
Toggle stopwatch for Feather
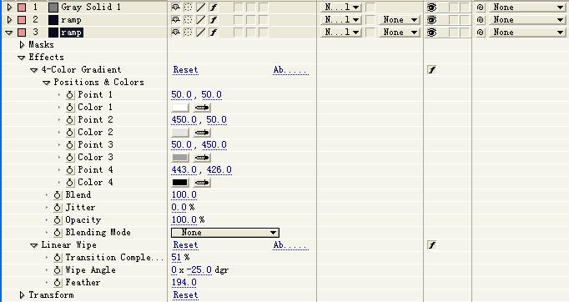(58, 283)
